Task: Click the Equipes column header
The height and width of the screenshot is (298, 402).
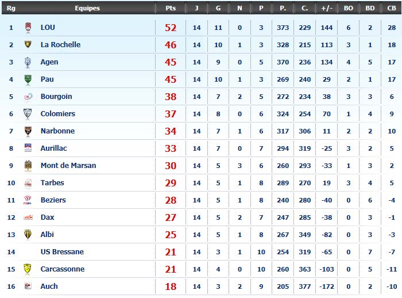Action: coord(87,8)
